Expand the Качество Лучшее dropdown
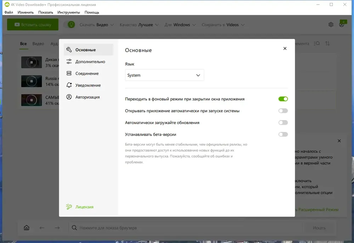354x243 pixels. point(139,25)
